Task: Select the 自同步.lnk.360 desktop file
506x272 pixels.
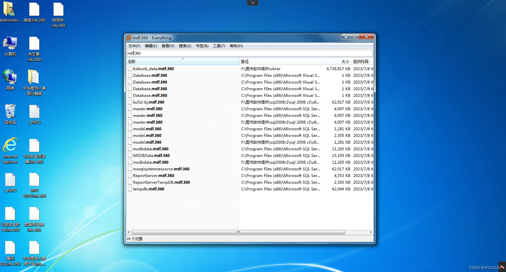Action: (58, 15)
